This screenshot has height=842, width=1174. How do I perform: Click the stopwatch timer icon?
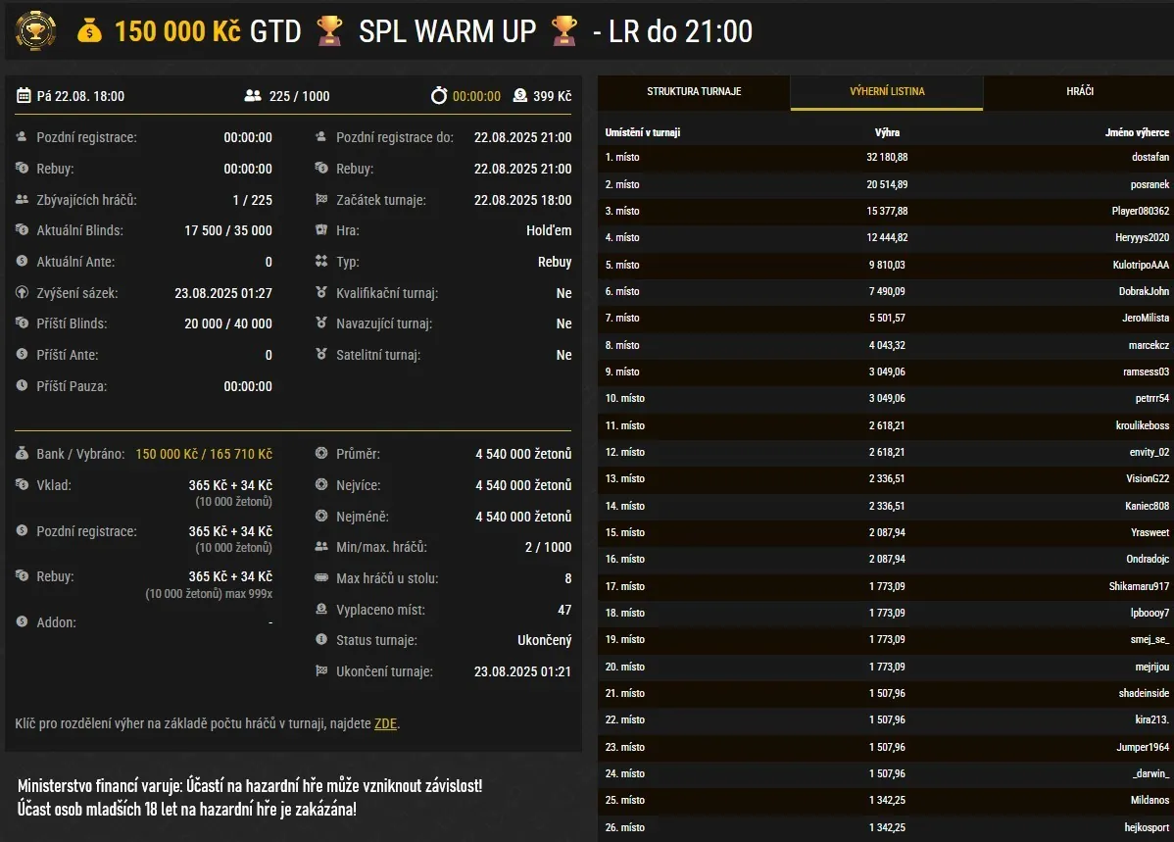point(439,96)
